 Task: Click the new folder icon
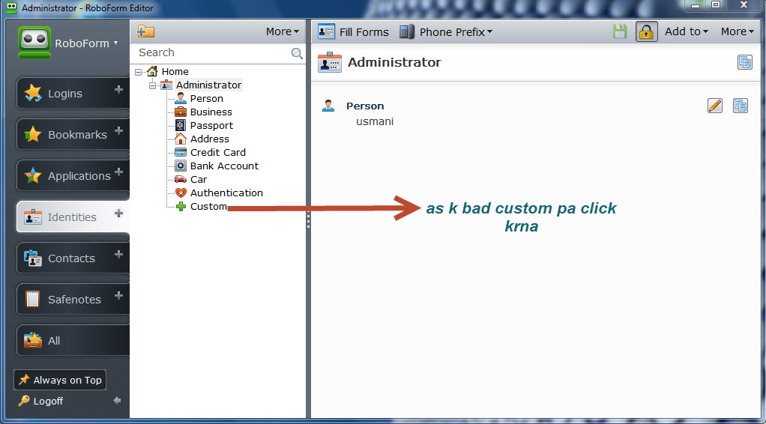(x=145, y=31)
